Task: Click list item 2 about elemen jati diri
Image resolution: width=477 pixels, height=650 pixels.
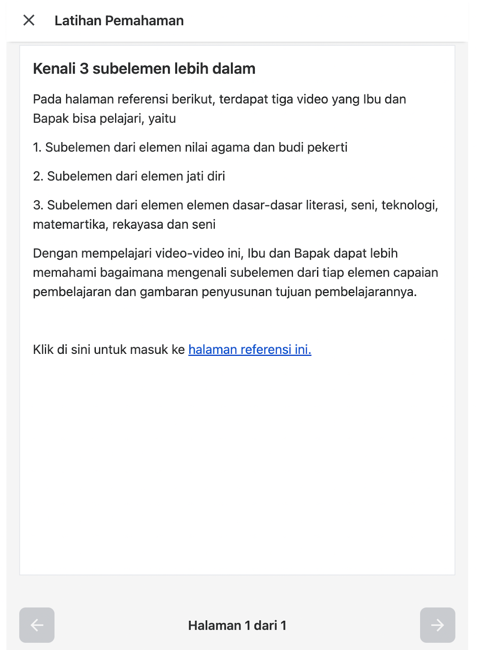Action: coord(129,176)
